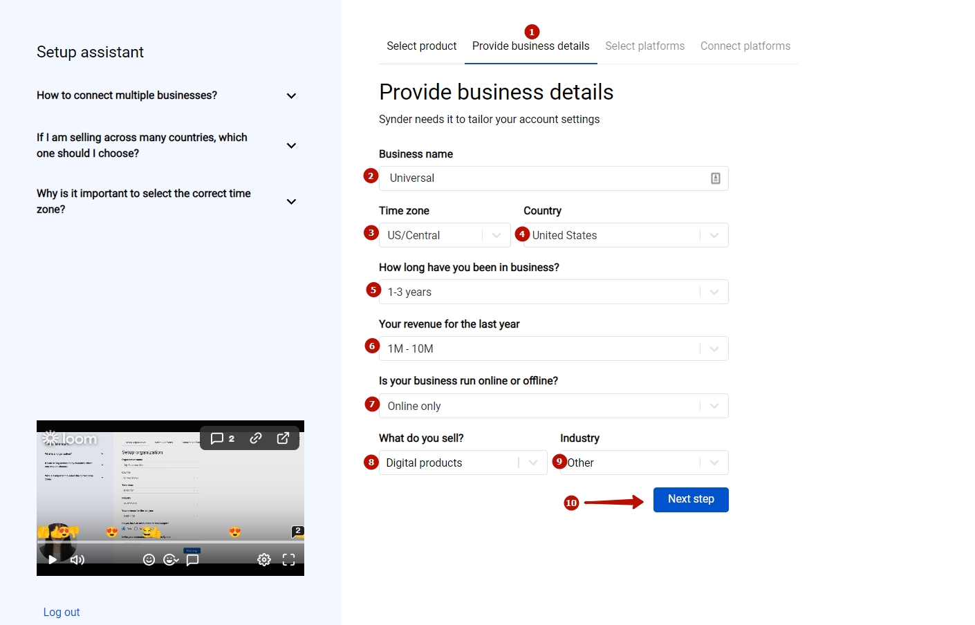Screen dimensions: 975x625
Task: React with an emoji on the video
Action: click(149, 559)
